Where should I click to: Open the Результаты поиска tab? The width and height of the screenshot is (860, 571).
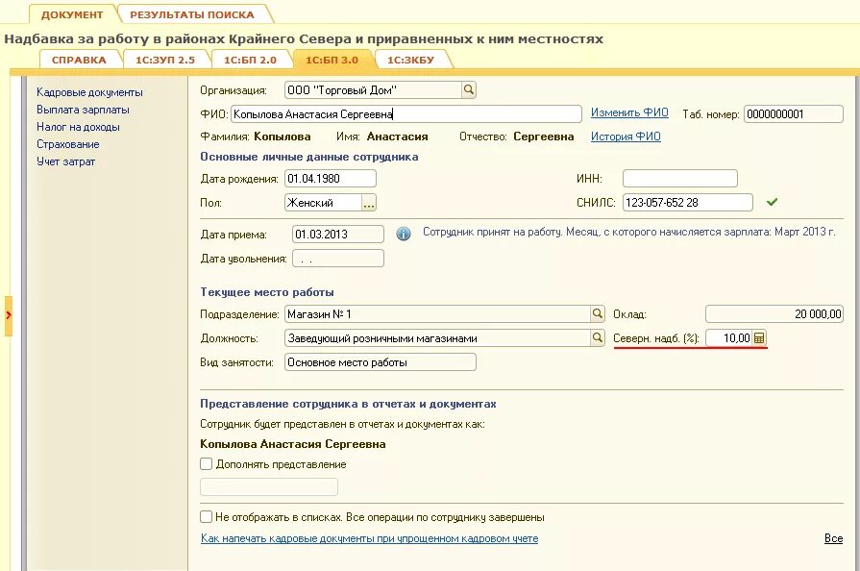(x=192, y=14)
